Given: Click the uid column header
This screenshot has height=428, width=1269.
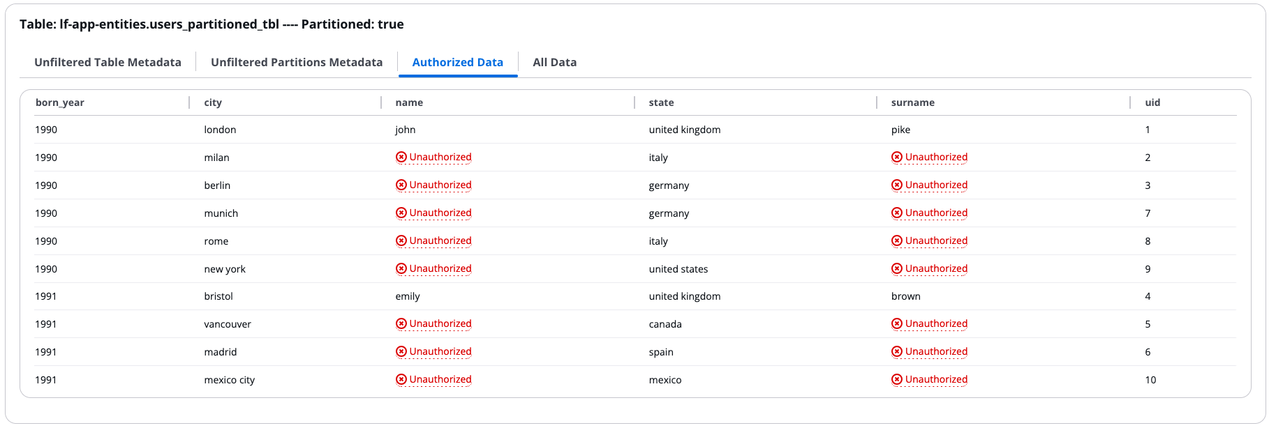Looking at the screenshot, I should pyautogui.click(x=1151, y=102).
